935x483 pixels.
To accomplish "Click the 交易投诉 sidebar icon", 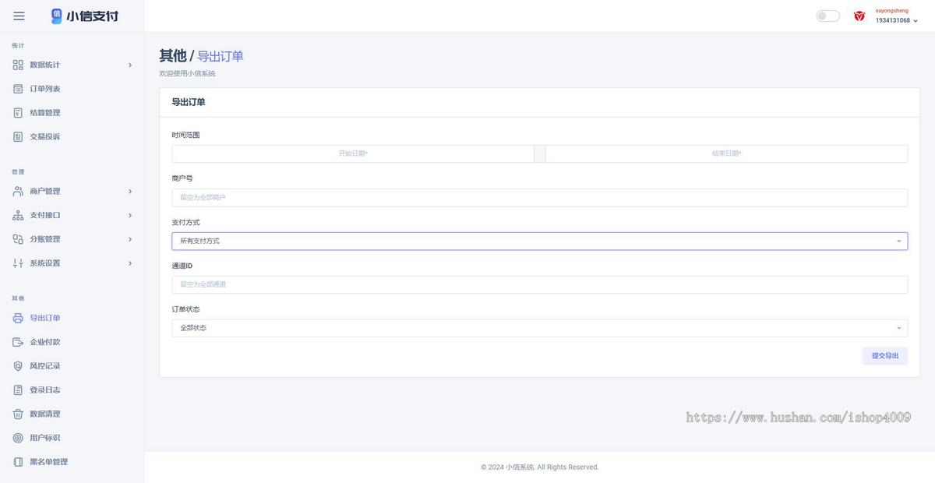I will tap(18, 137).
